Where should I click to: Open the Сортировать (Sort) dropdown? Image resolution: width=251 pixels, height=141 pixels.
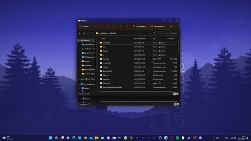click(140, 26)
